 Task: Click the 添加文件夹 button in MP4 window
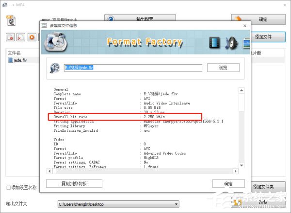coord(268,187)
